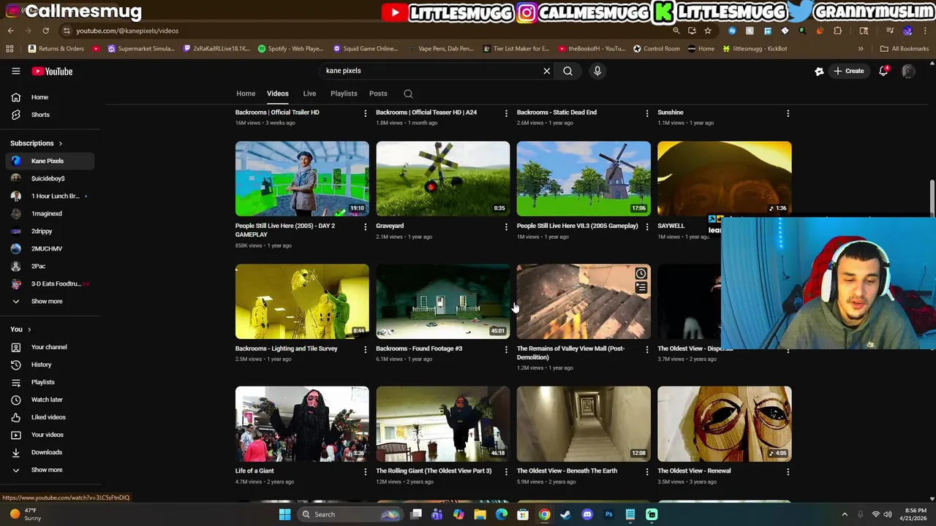The width and height of the screenshot is (936, 526).
Task: Open Photoshop from the taskbar
Action: 608,514
